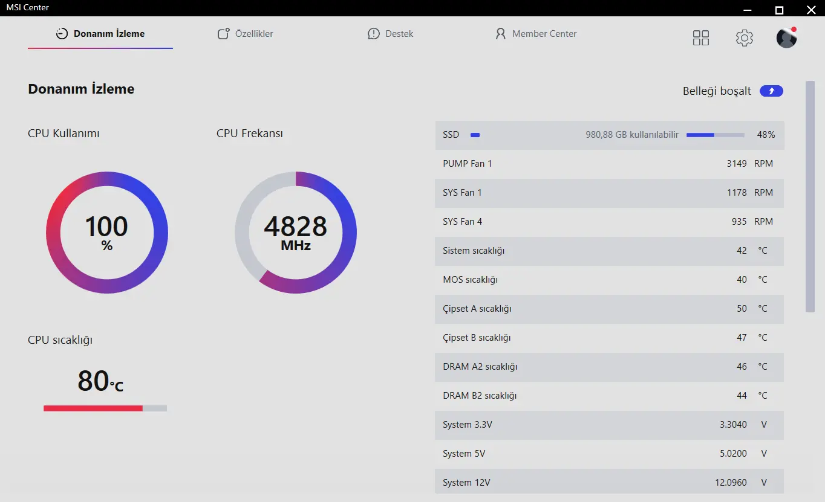Open the Donanım İzleme tab
825x502 pixels.
100,34
